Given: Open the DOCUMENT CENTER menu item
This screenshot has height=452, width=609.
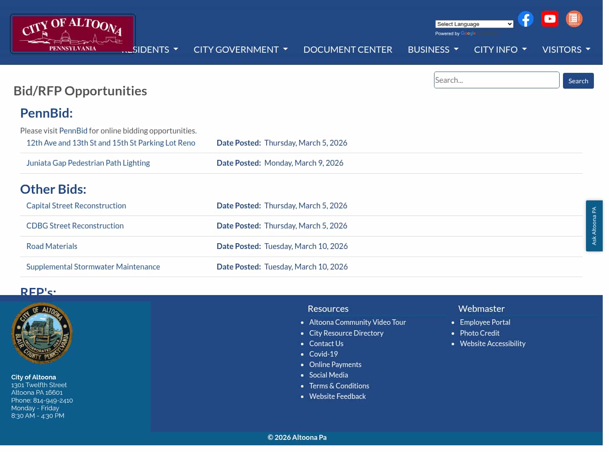Looking at the screenshot, I should [348, 49].
